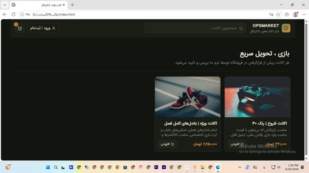
Task: Open the translate page icon in address bar
Action: tap(271, 14)
